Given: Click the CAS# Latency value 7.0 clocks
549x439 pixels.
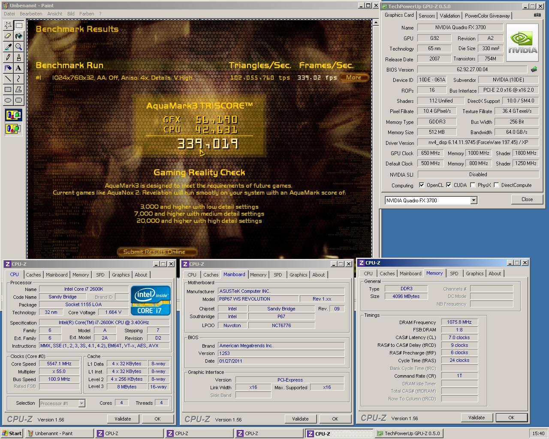Looking at the screenshot, I should (x=459, y=337).
